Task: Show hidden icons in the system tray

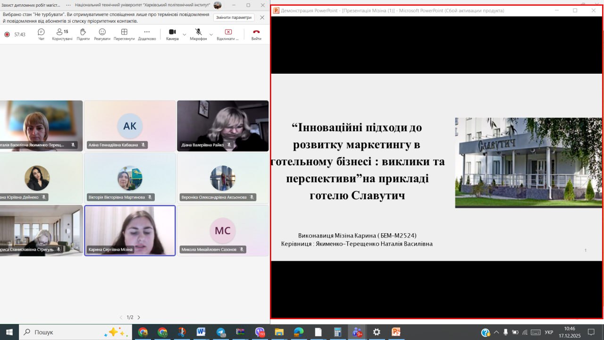Action: point(496,332)
